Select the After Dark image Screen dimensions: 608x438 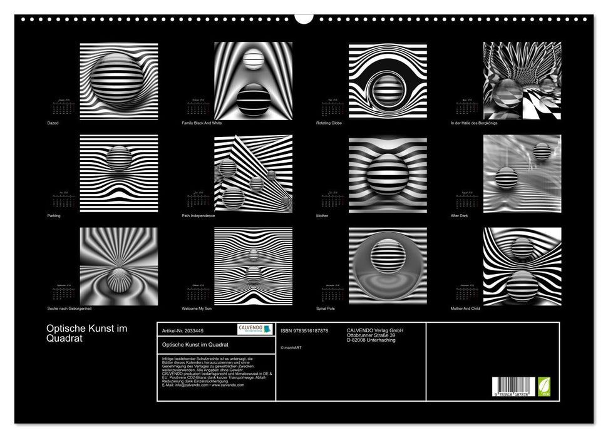(x=520, y=172)
